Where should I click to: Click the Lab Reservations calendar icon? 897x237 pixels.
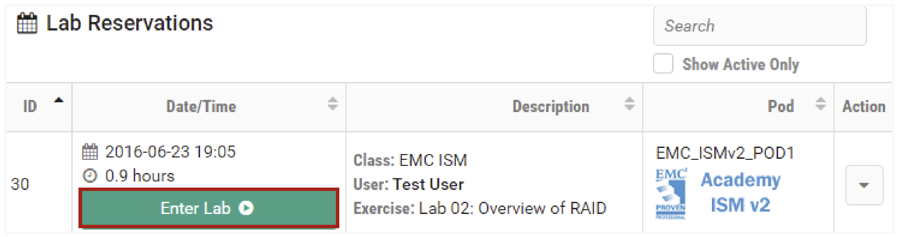click(27, 23)
